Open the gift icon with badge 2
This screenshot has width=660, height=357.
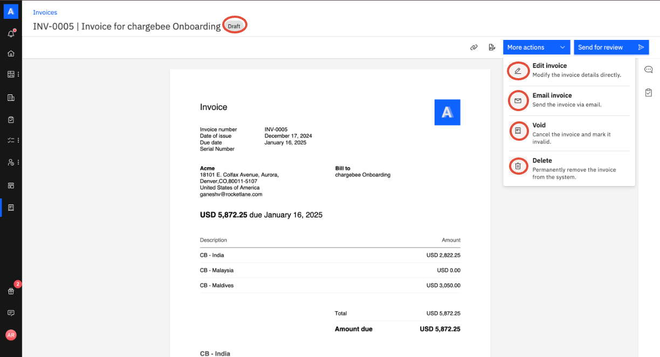pyautogui.click(x=11, y=291)
